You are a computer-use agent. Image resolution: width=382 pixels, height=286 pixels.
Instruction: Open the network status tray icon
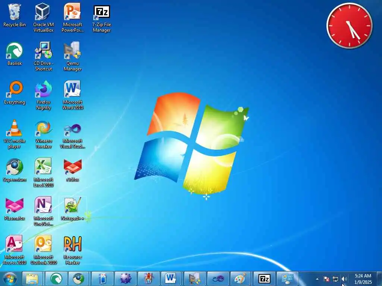click(x=335, y=279)
